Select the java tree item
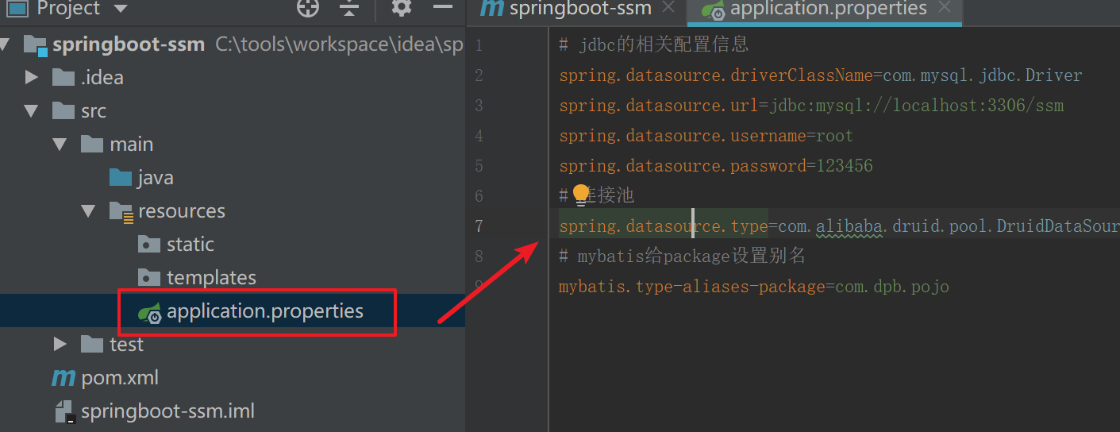The width and height of the screenshot is (1120, 432). (156, 177)
